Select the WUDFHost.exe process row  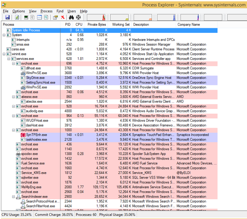(x=109, y=121)
